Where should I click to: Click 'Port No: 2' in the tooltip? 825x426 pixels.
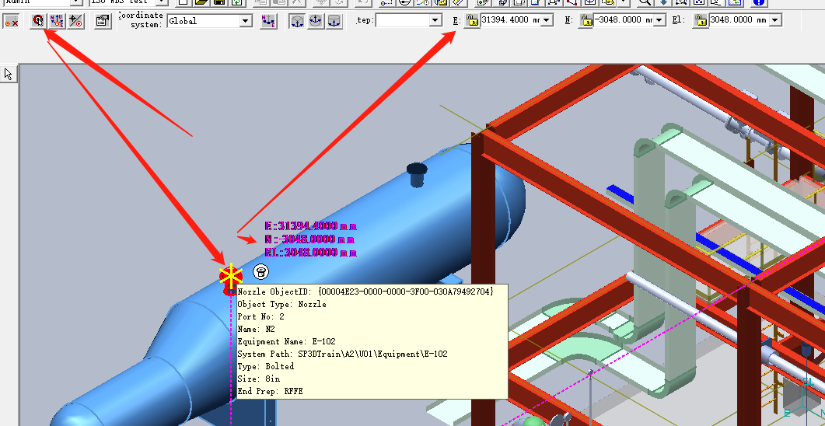(x=261, y=316)
